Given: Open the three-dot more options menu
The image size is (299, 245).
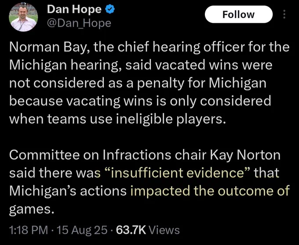Looking at the screenshot, I should pos(284,15).
